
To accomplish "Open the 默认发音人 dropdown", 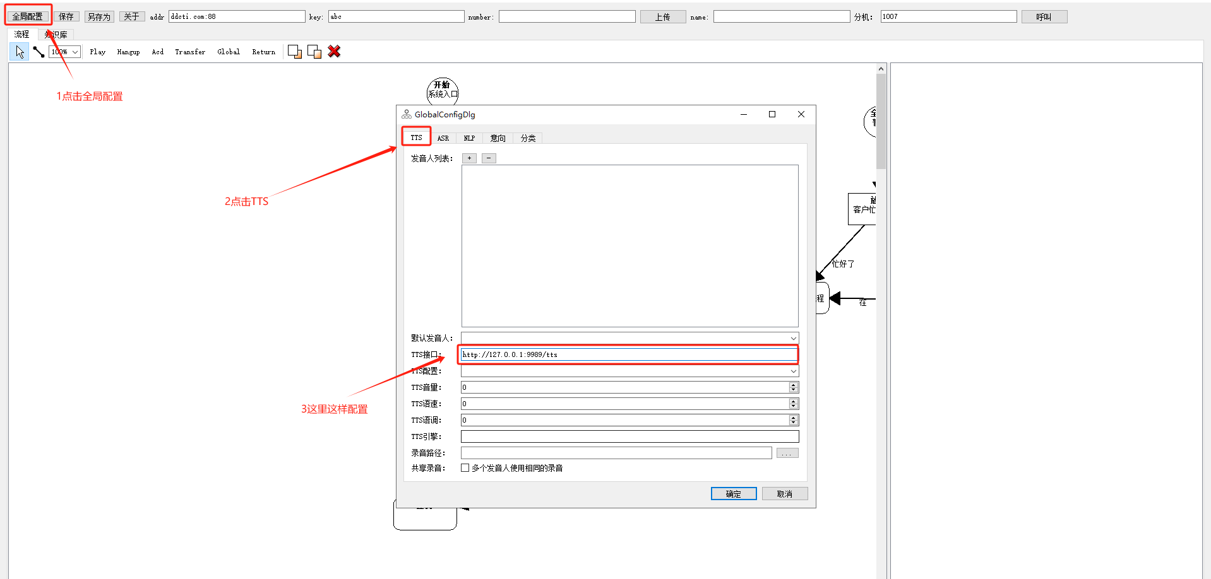I will click(793, 339).
